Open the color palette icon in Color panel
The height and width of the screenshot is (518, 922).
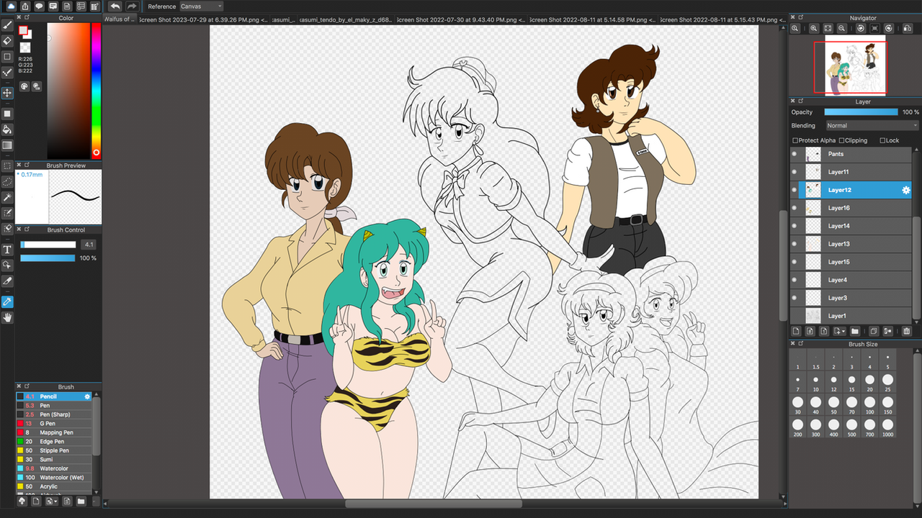click(24, 86)
